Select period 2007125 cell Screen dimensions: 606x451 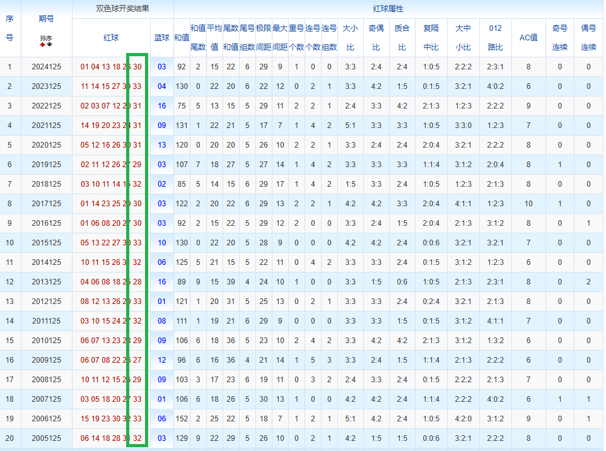47,399
